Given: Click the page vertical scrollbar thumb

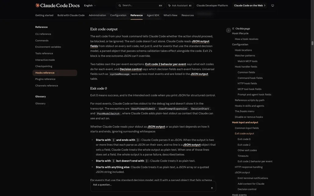Looking at the screenshot, I should (x=312, y=43).
